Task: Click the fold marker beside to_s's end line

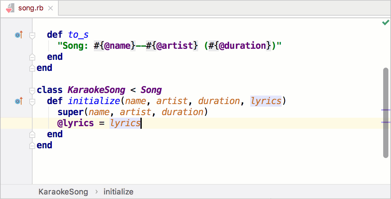Action: pos(32,57)
